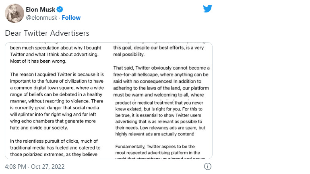Click Elon Musk's profile avatar photo

[x=14, y=13]
